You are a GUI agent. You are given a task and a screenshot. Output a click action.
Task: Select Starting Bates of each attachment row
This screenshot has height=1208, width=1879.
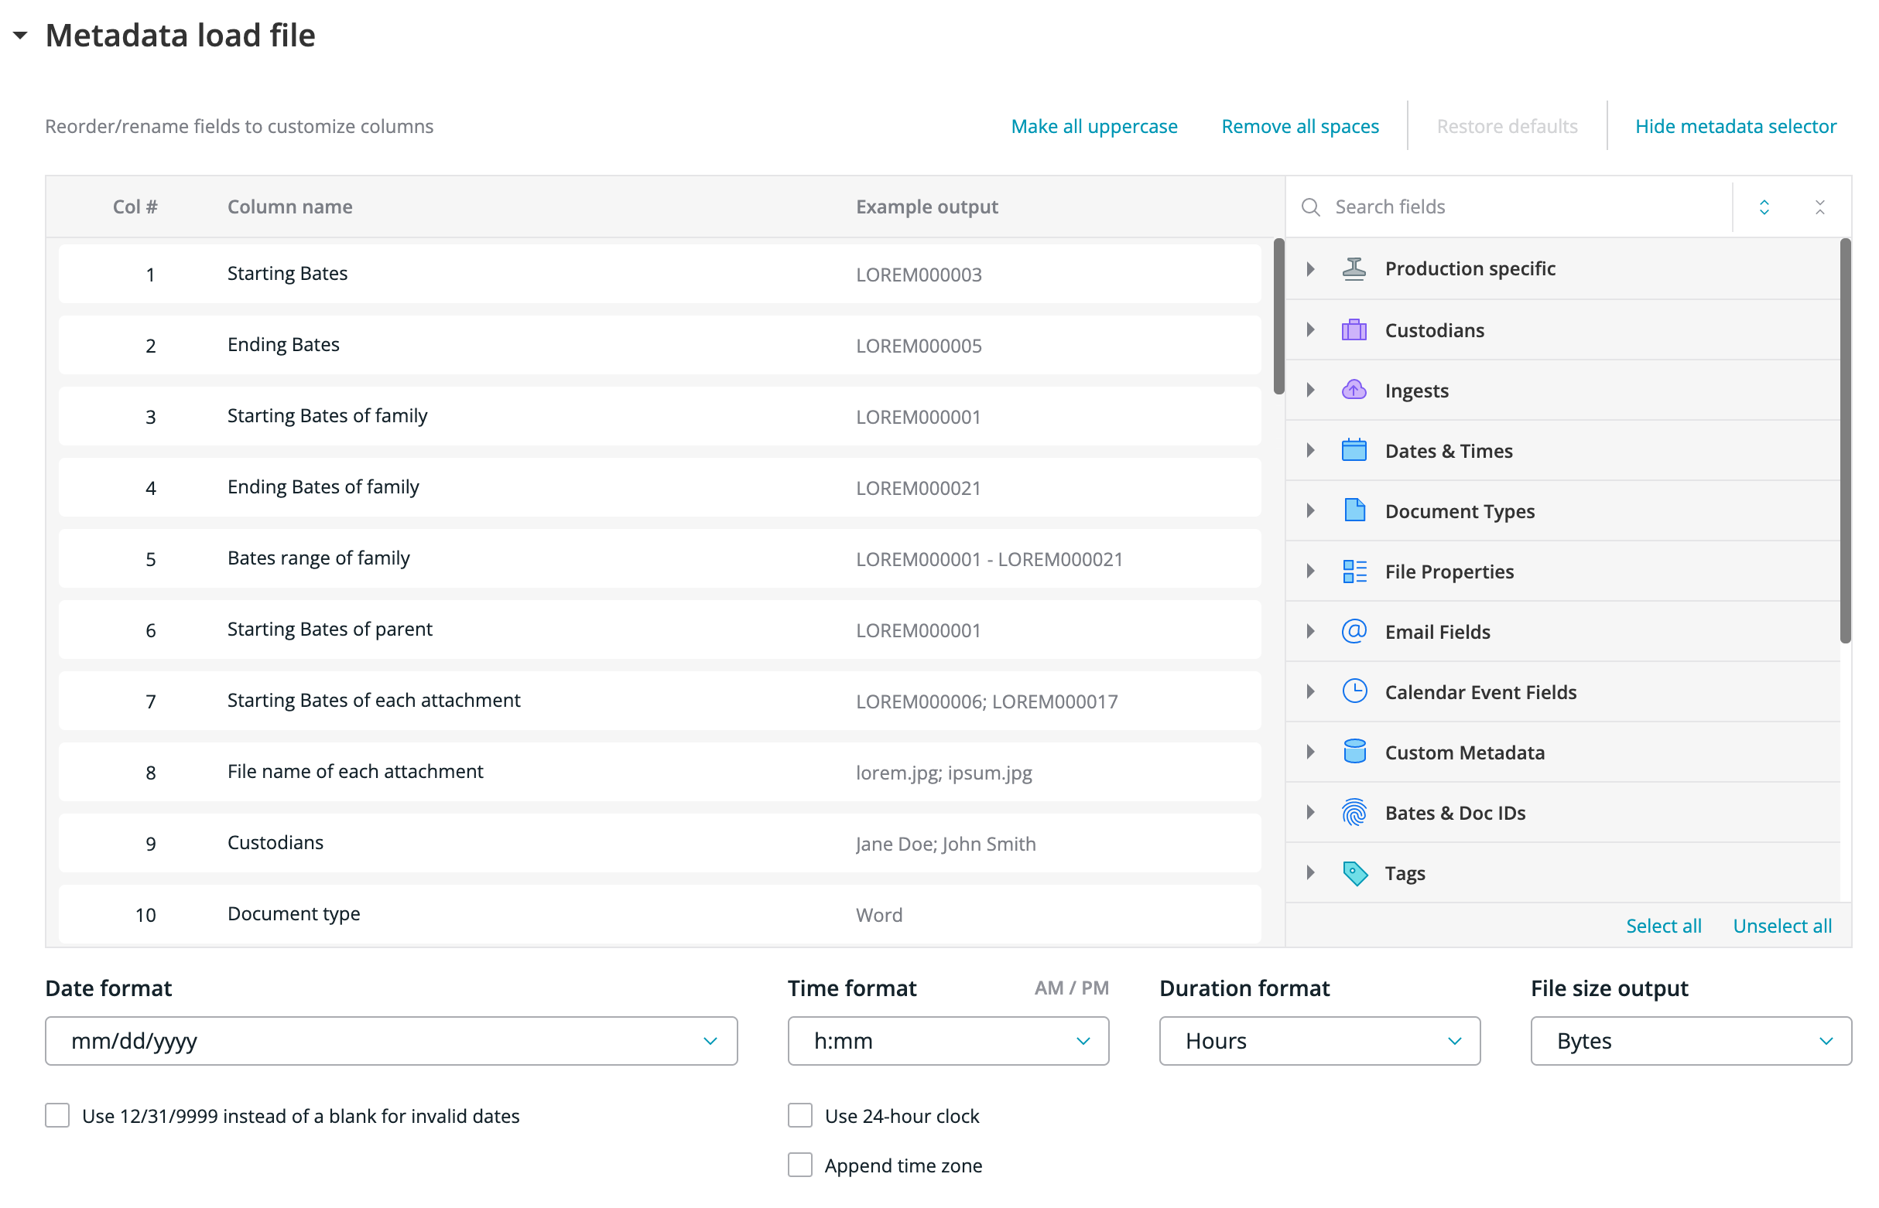click(659, 701)
